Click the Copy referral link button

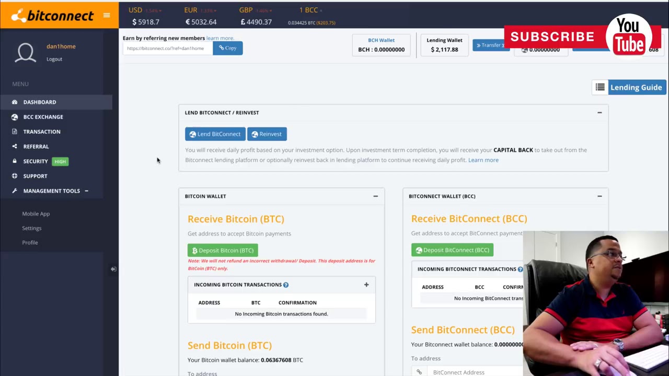(228, 48)
